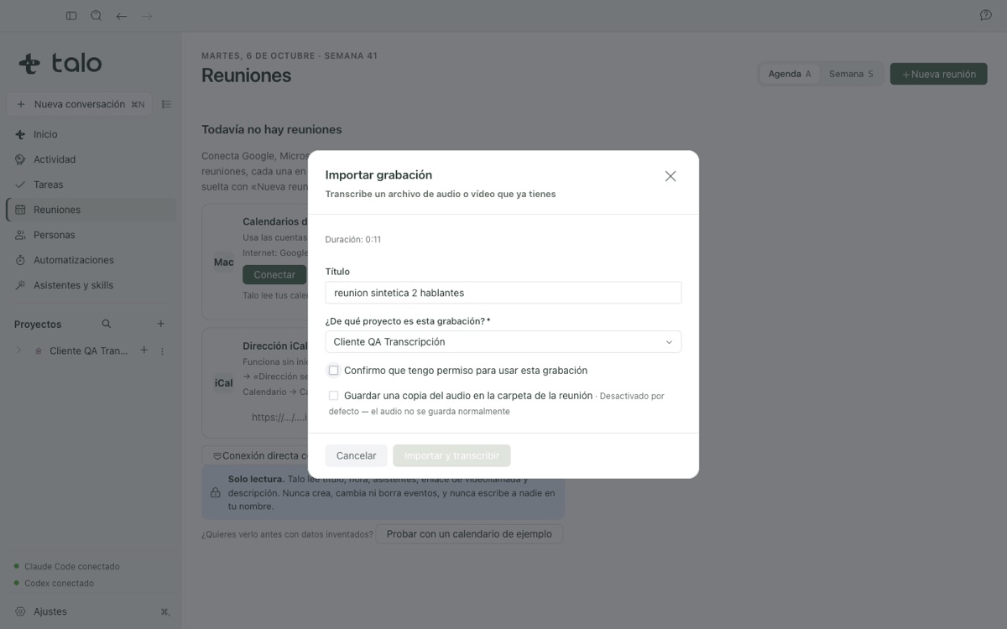Toggle the sidebar panel icon
1007x629 pixels.
[71, 16]
